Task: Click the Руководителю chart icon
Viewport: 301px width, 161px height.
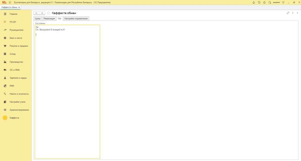Action: click(5, 30)
